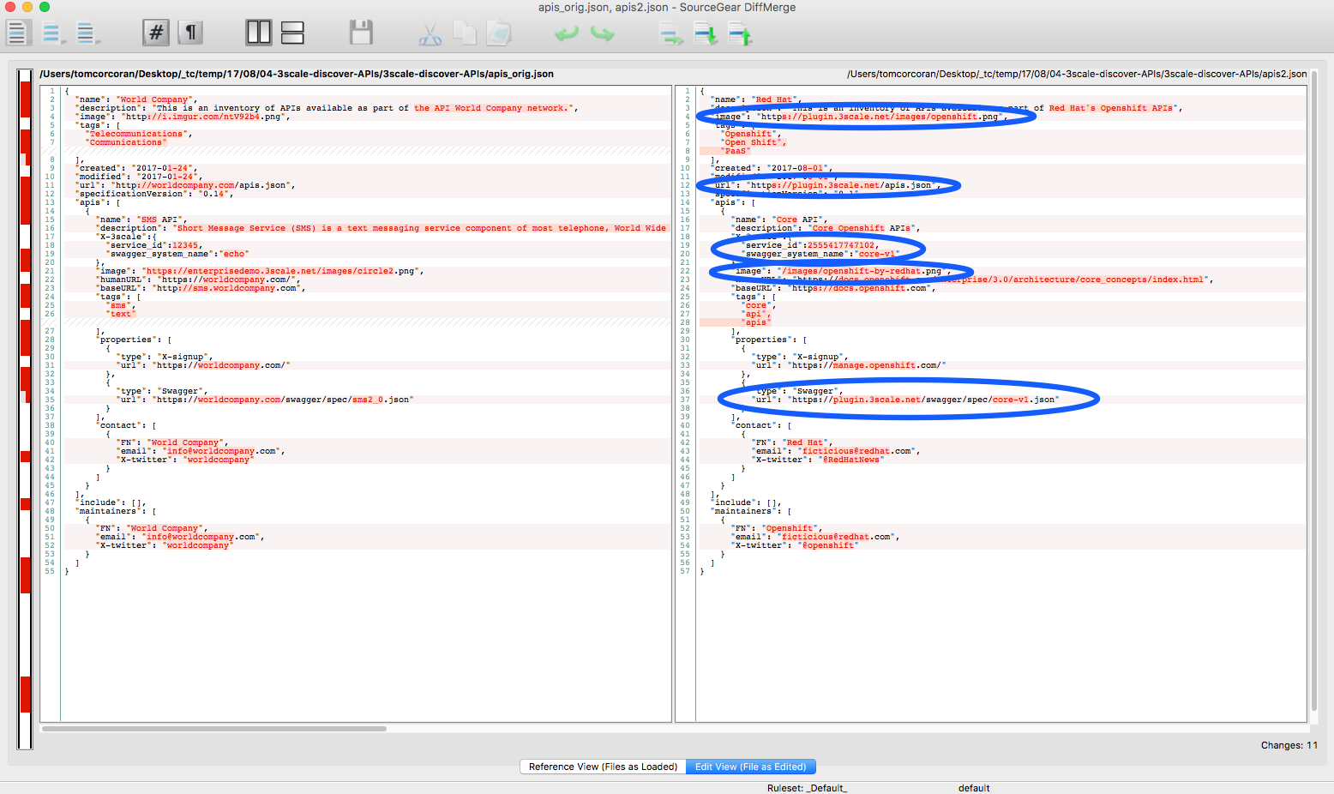The height and width of the screenshot is (794, 1334).
Task: Click the i.imgur.com image URL line
Action: point(183,117)
